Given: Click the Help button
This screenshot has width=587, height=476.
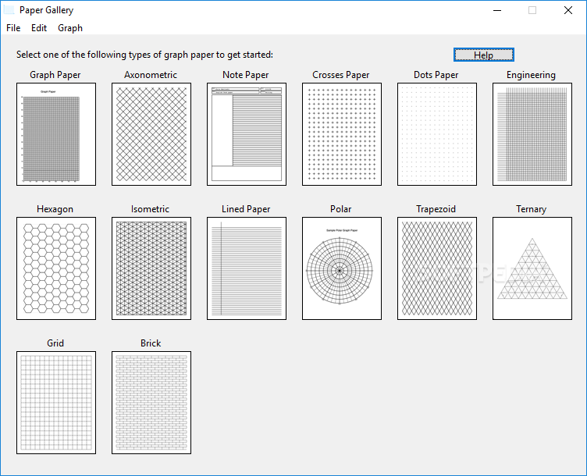Looking at the screenshot, I should [484, 55].
